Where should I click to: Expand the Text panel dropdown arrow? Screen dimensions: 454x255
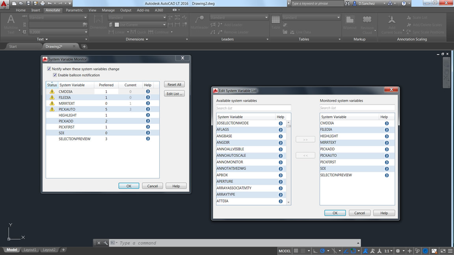point(46,39)
